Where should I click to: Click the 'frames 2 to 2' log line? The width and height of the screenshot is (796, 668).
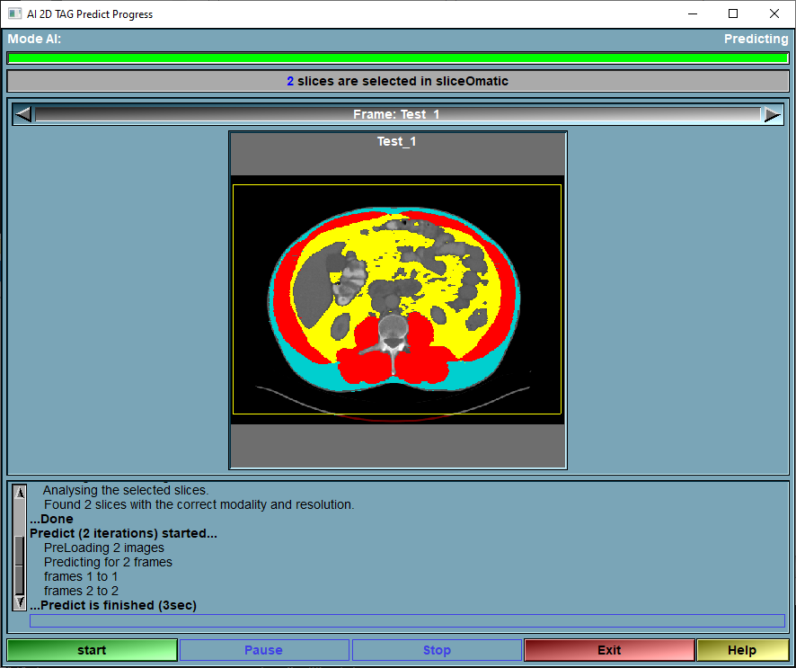(81, 591)
